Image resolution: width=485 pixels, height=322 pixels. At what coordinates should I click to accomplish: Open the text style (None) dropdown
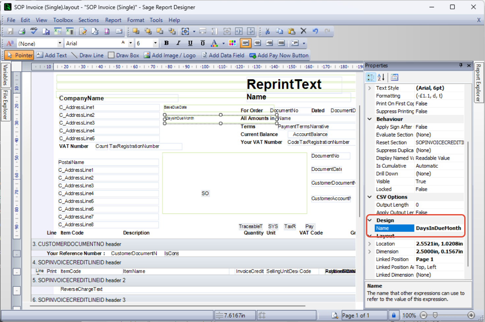60,43
